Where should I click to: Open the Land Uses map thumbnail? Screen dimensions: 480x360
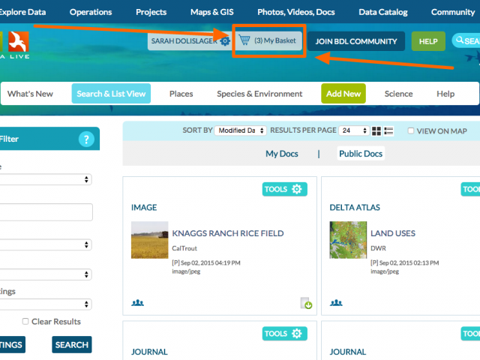click(348, 240)
